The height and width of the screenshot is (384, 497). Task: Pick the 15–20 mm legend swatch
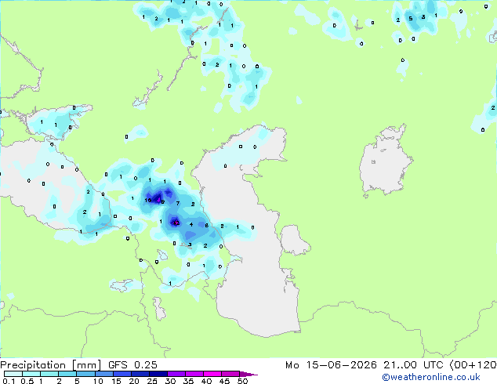(122, 374)
